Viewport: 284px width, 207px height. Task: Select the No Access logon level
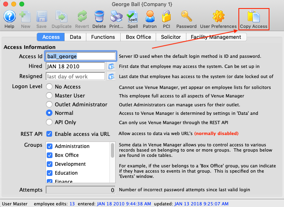coord(49,87)
